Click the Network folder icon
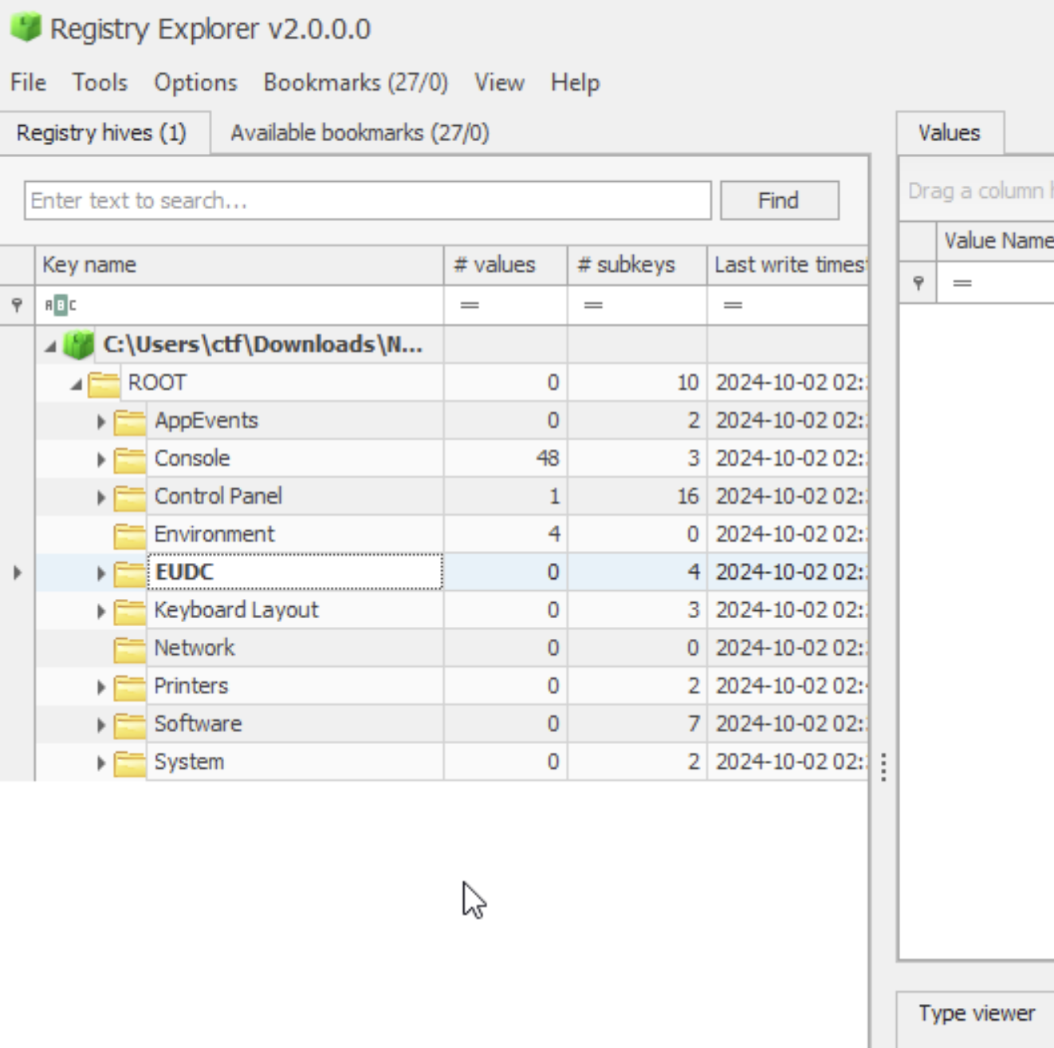This screenshot has height=1048, width=1054. 129,649
